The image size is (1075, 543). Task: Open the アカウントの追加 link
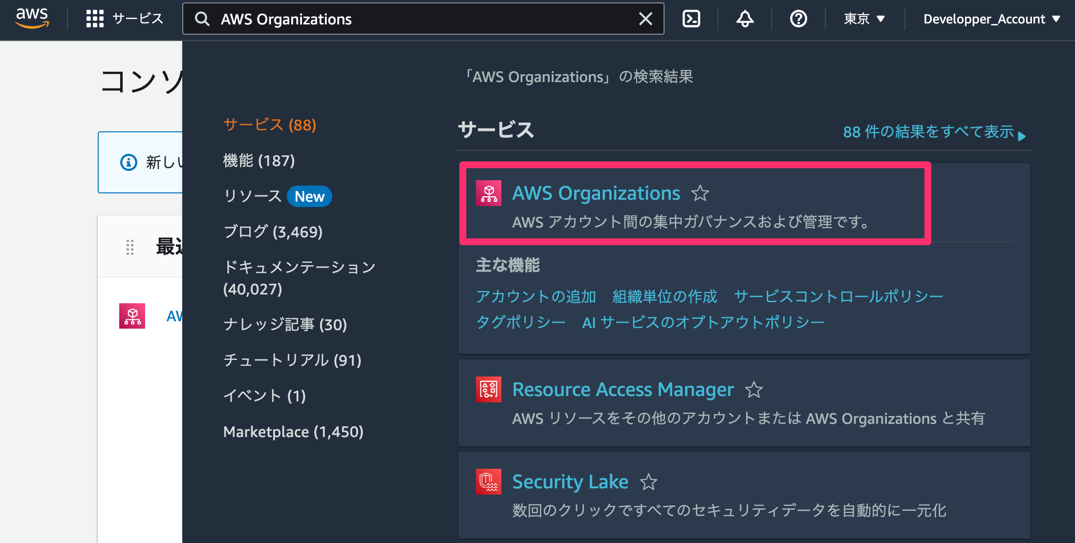pyautogui.click(x=536, y=296)
